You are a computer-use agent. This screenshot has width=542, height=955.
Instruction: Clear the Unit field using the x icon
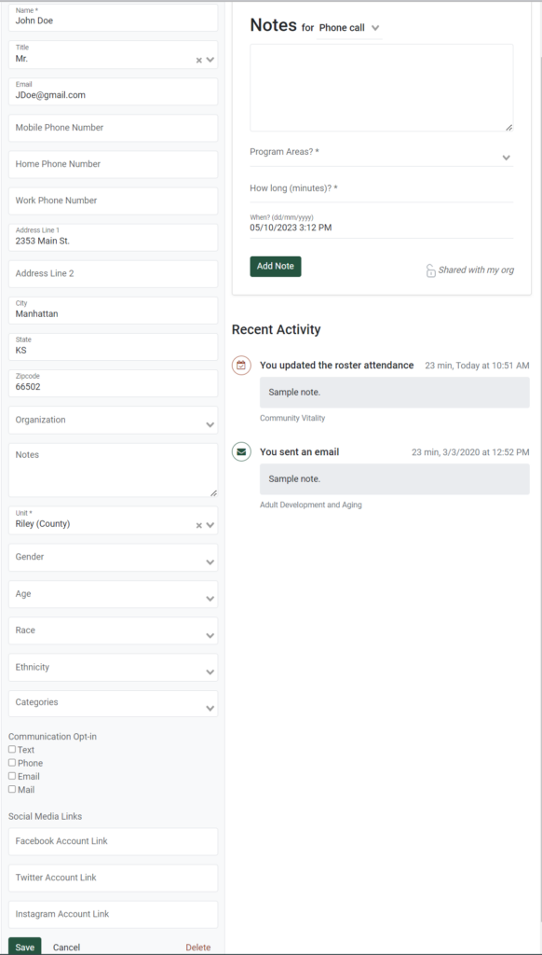pos(198,526)
